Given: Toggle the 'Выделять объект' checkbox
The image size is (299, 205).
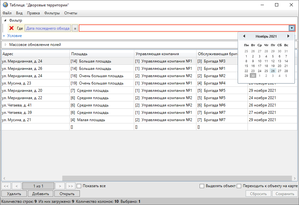Looking at the screenshot, I should [x=202, y=186].
